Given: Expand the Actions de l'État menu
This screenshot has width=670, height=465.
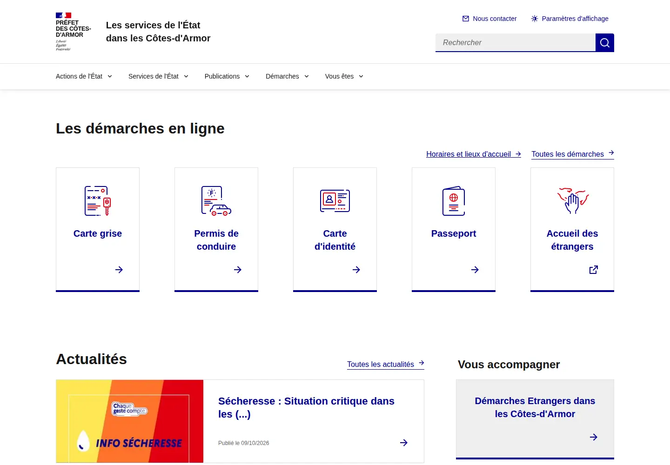Looking at the screenshot, I should pos(84,76).
